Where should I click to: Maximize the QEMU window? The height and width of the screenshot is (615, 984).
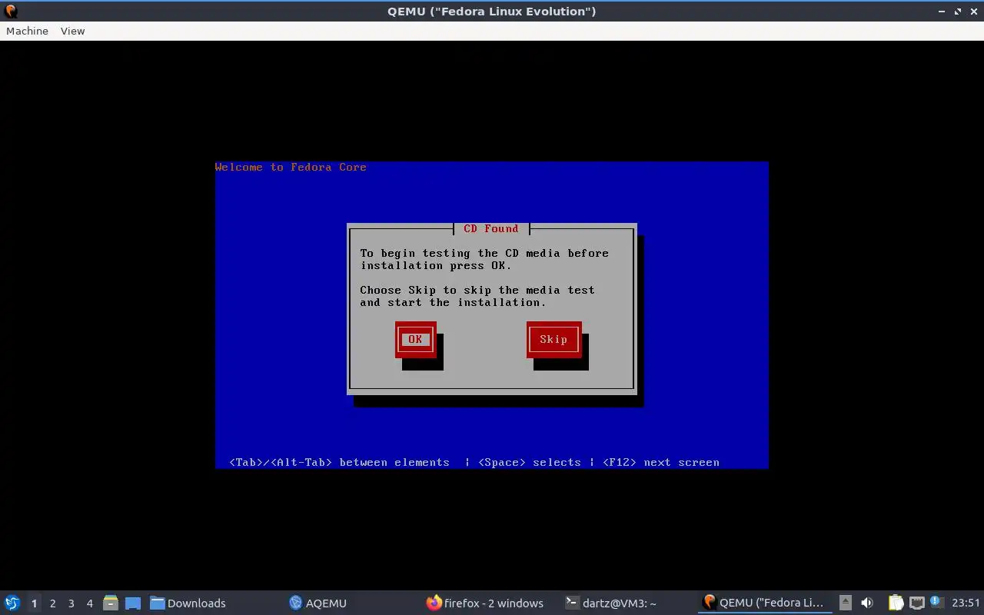pyautogui.click(x=958, y=12)
